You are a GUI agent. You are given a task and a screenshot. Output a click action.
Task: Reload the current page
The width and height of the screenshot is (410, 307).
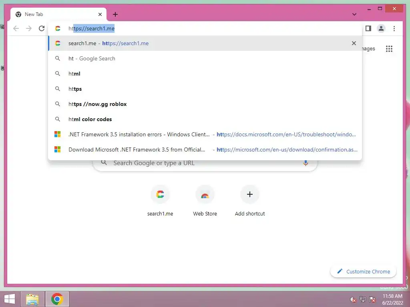point(42,28)
